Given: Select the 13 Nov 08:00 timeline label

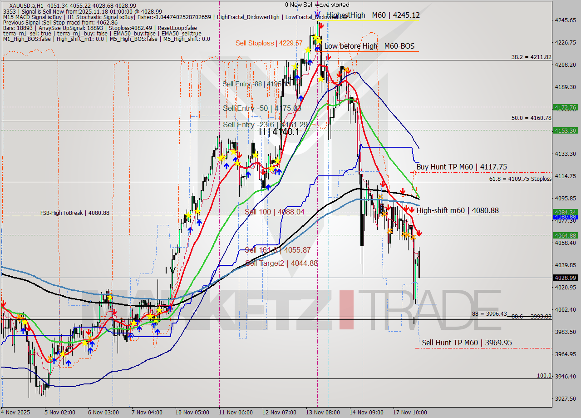Looking at the screenshot, I should click(323, 412).
